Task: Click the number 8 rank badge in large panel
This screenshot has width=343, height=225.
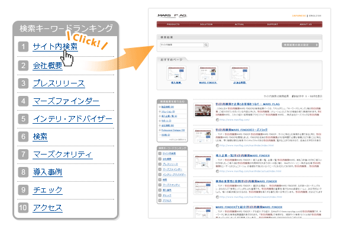Action: coord(23,172)
